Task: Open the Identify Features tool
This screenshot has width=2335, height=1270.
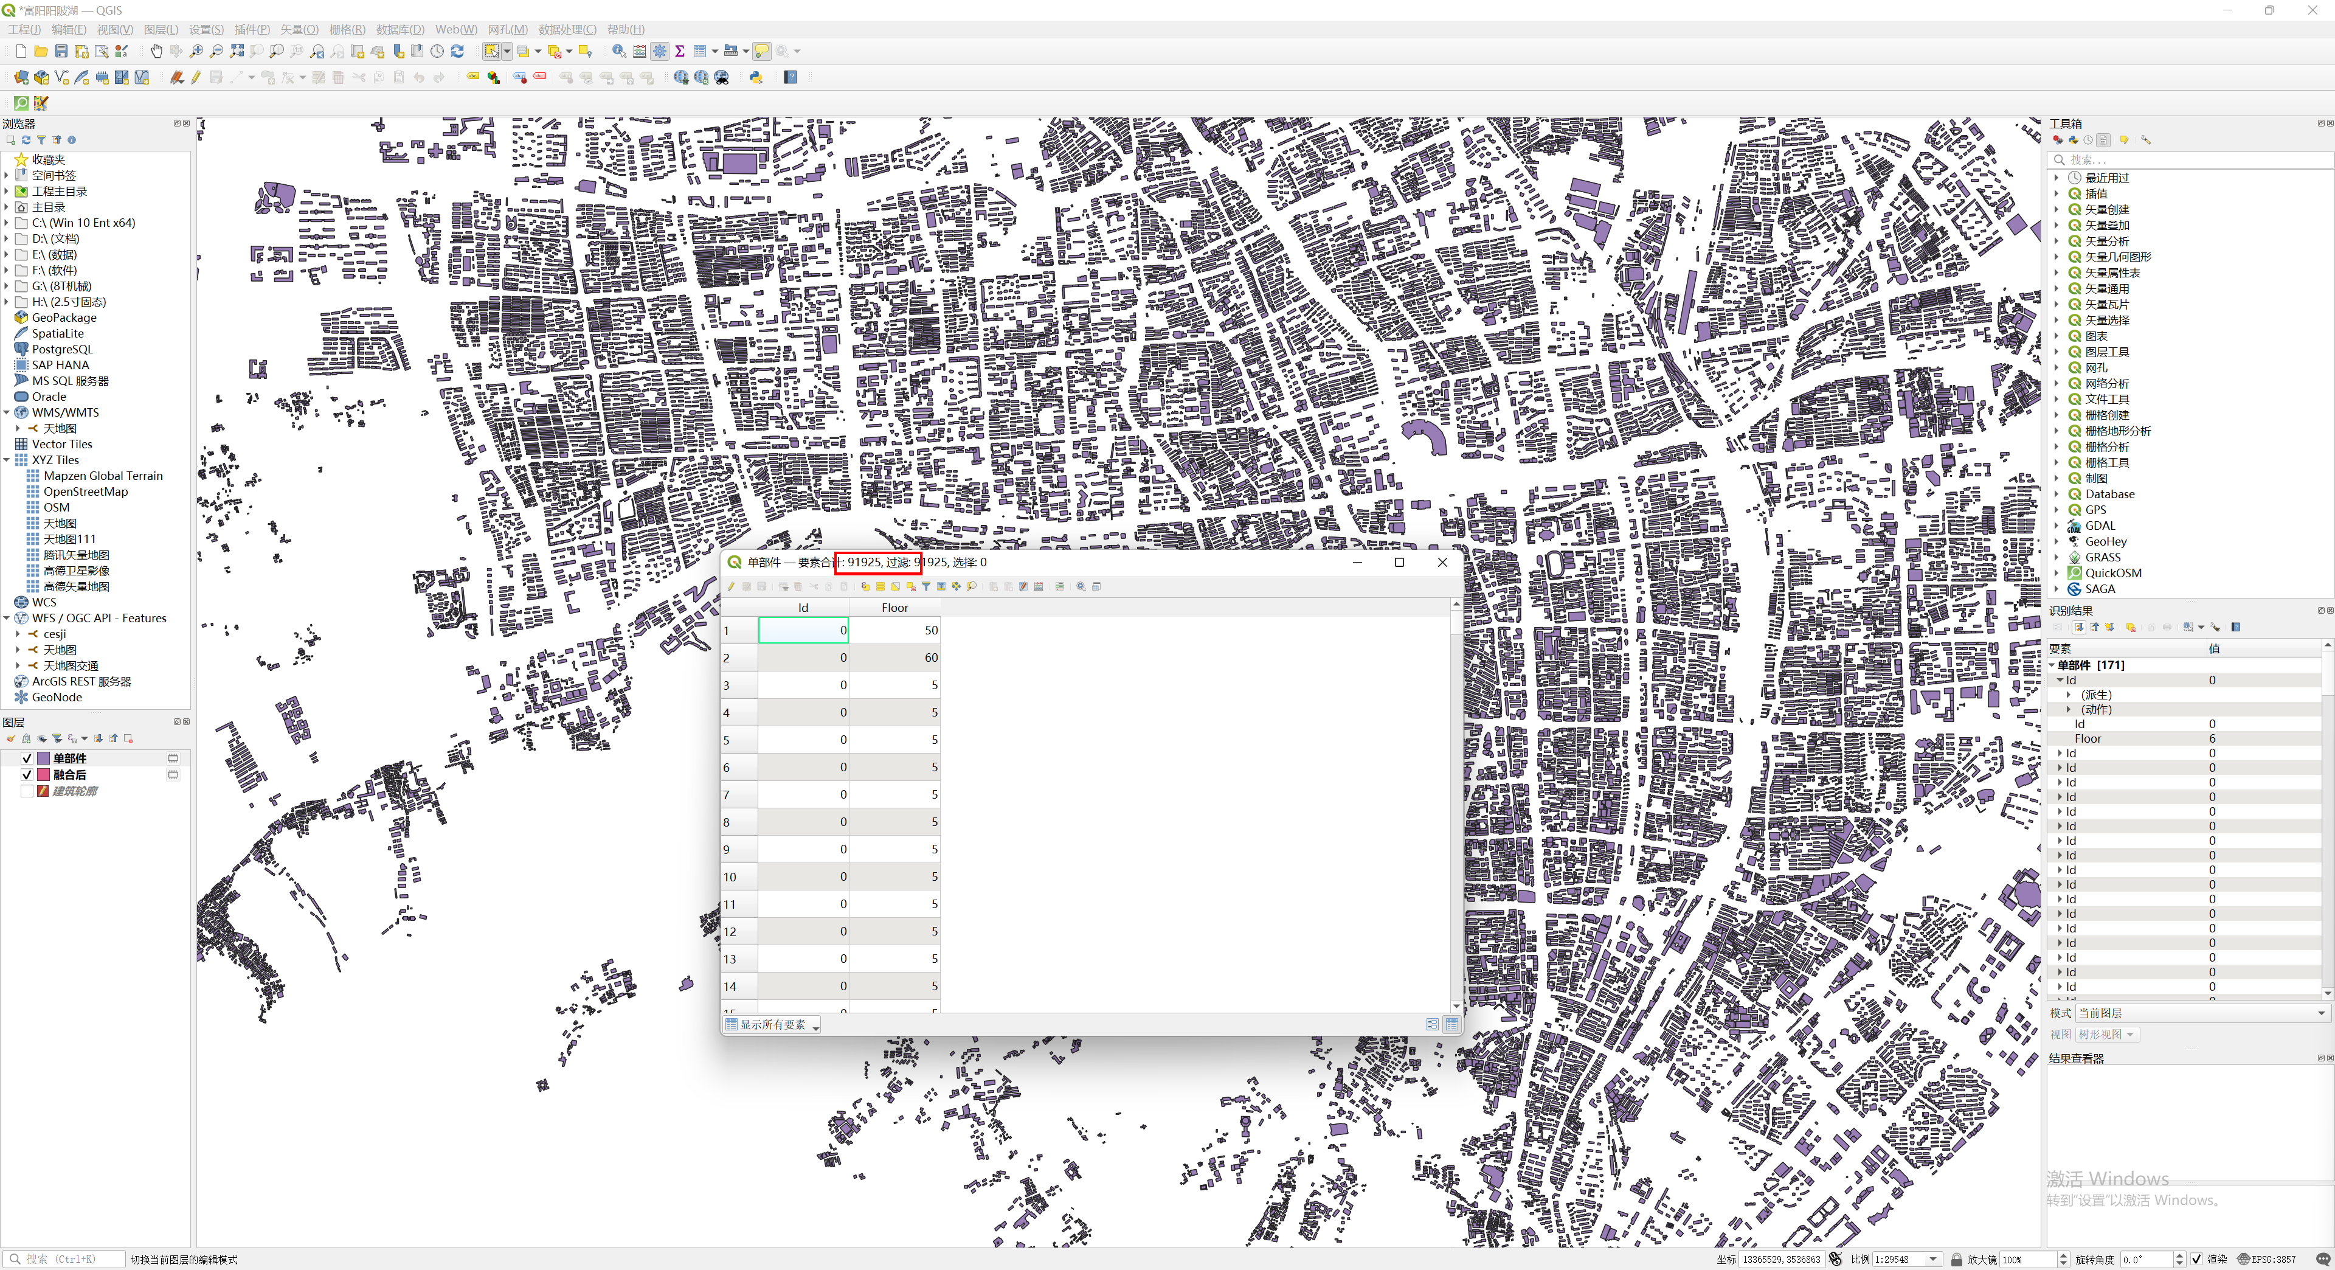Action: tap(618, 50)
